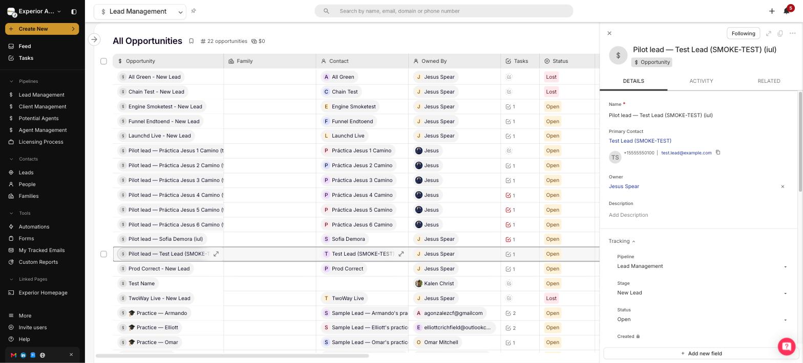Viewport: 803px width, 363px height.
Task: Click the TS avatar of primary contact
Action: click(x=615, y=157)
